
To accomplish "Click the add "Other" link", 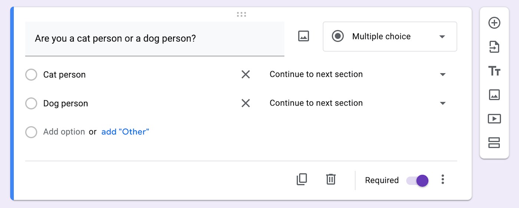I will point(125,132).
